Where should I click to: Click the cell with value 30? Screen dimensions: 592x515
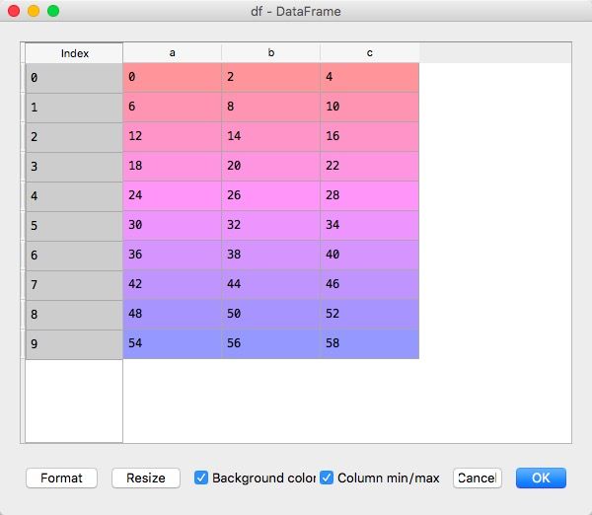tap(172, 225)
